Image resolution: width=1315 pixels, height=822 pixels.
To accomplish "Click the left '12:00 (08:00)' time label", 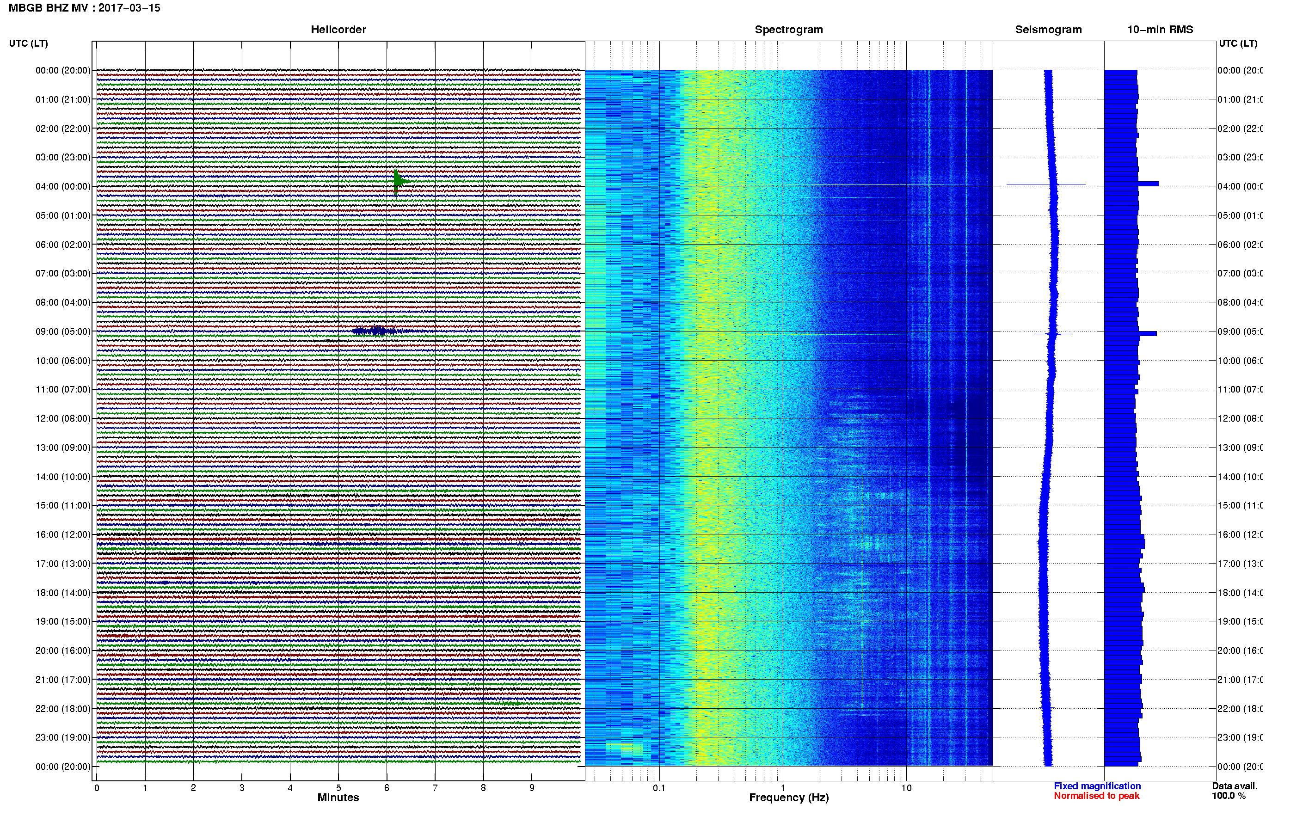I will coord(63,418).
